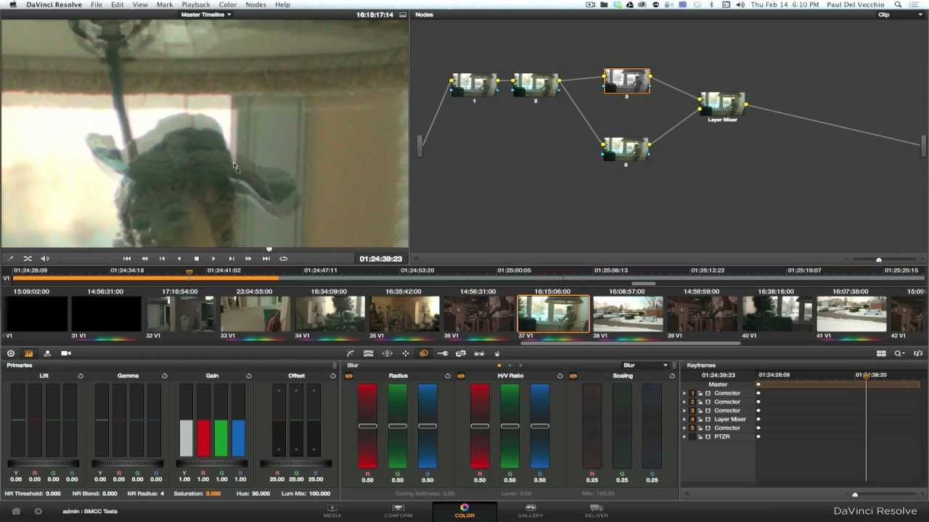Image resolution: width=929 pixels, height=522 pixels.
Task: Open the Tracker palette
Action: (x=406, y=354)
